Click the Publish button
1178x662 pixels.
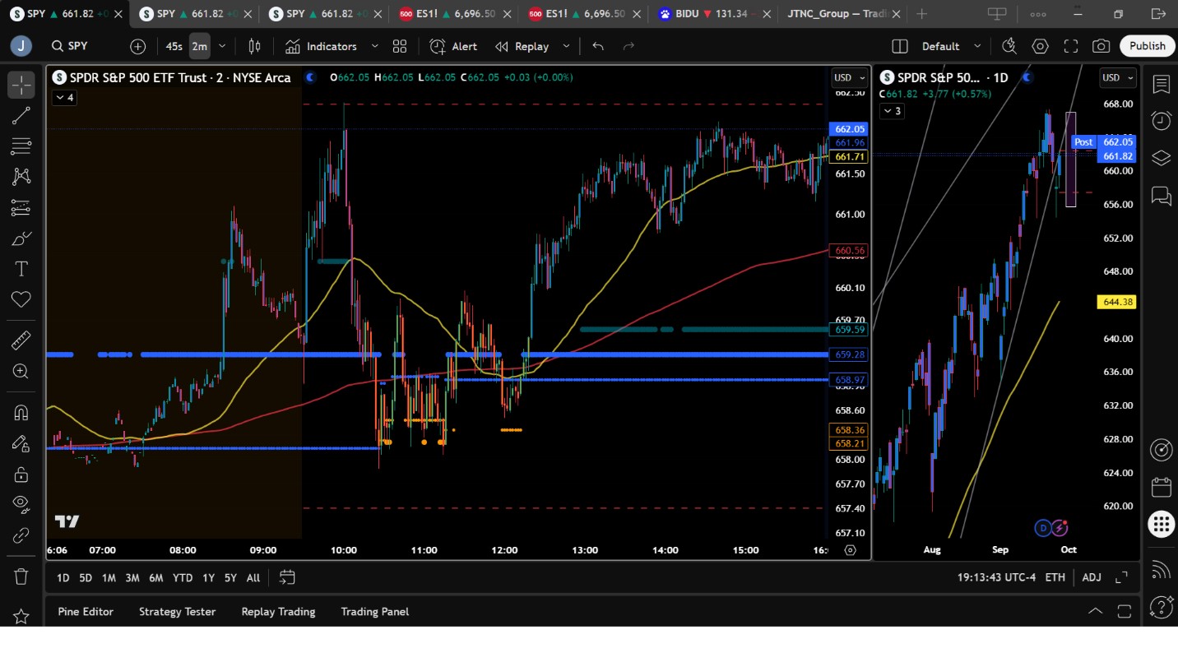pyautogui.click(x=1147, y=46)
